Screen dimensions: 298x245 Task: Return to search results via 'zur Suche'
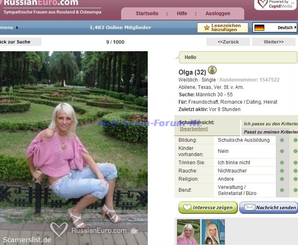[18, 42]
